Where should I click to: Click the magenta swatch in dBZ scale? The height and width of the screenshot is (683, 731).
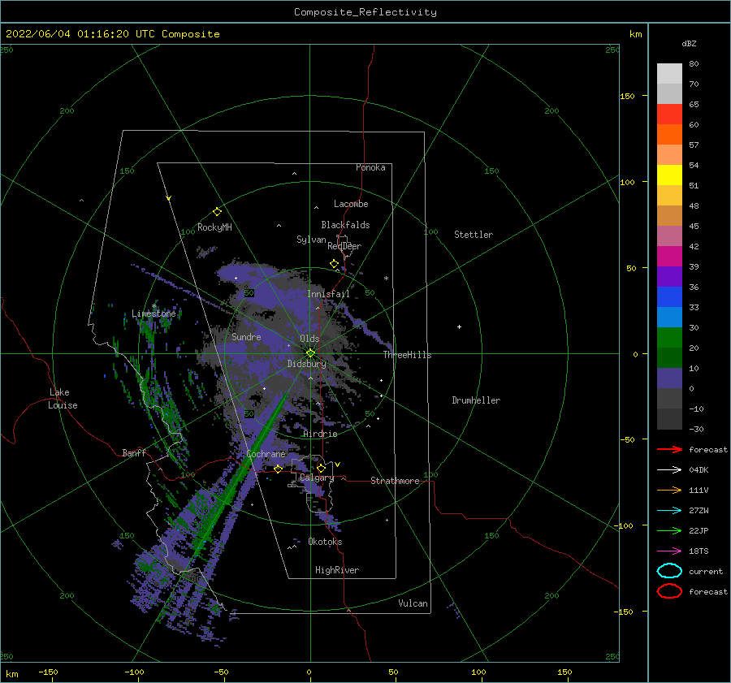point(669,256)
